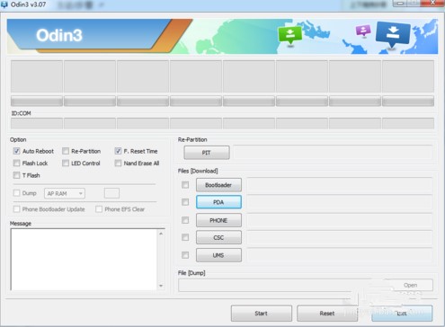Enable the Re-Partition option

coord(66,151)
